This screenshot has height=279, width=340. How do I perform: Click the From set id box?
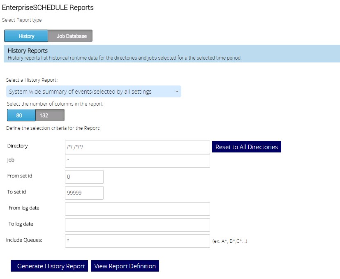[84, 177]
